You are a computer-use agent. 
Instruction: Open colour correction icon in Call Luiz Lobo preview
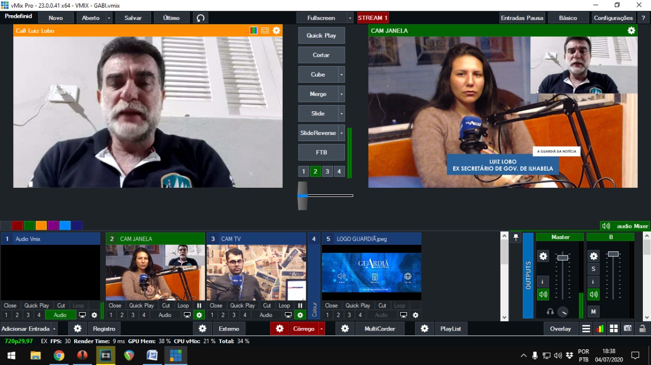click(253, 30)
